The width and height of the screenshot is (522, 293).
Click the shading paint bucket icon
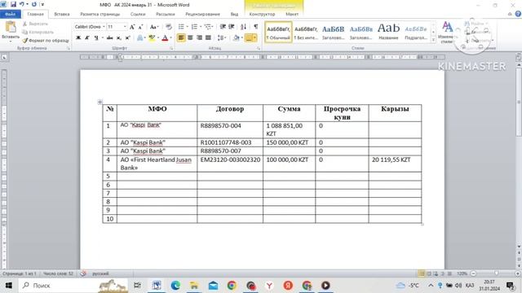click(236, 38)
